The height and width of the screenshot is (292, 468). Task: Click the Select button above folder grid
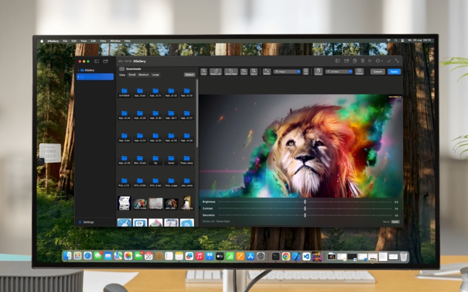[190, 75]
